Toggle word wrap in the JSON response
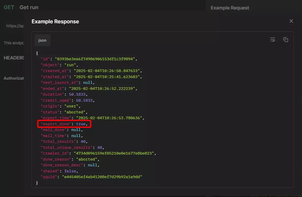 coord(272,40)
